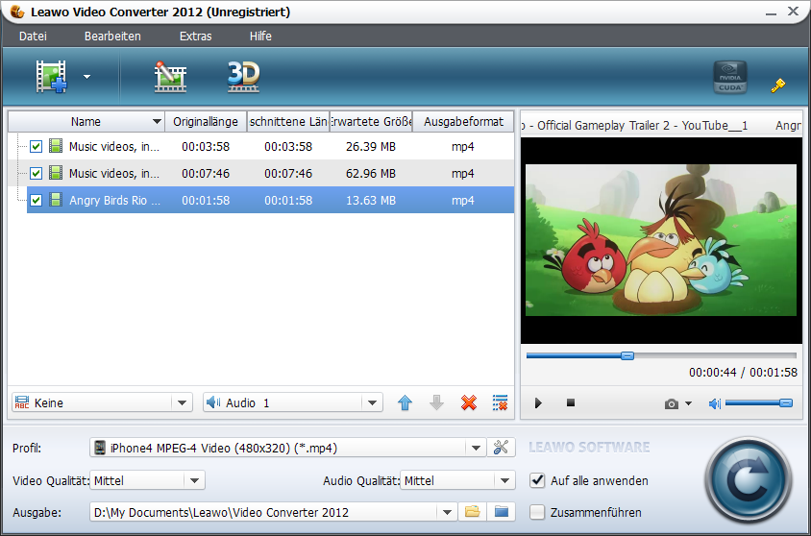Viewport: 811px width, 536px height.
Task: Open the video Edit tool icon
Action: (170, 77)
